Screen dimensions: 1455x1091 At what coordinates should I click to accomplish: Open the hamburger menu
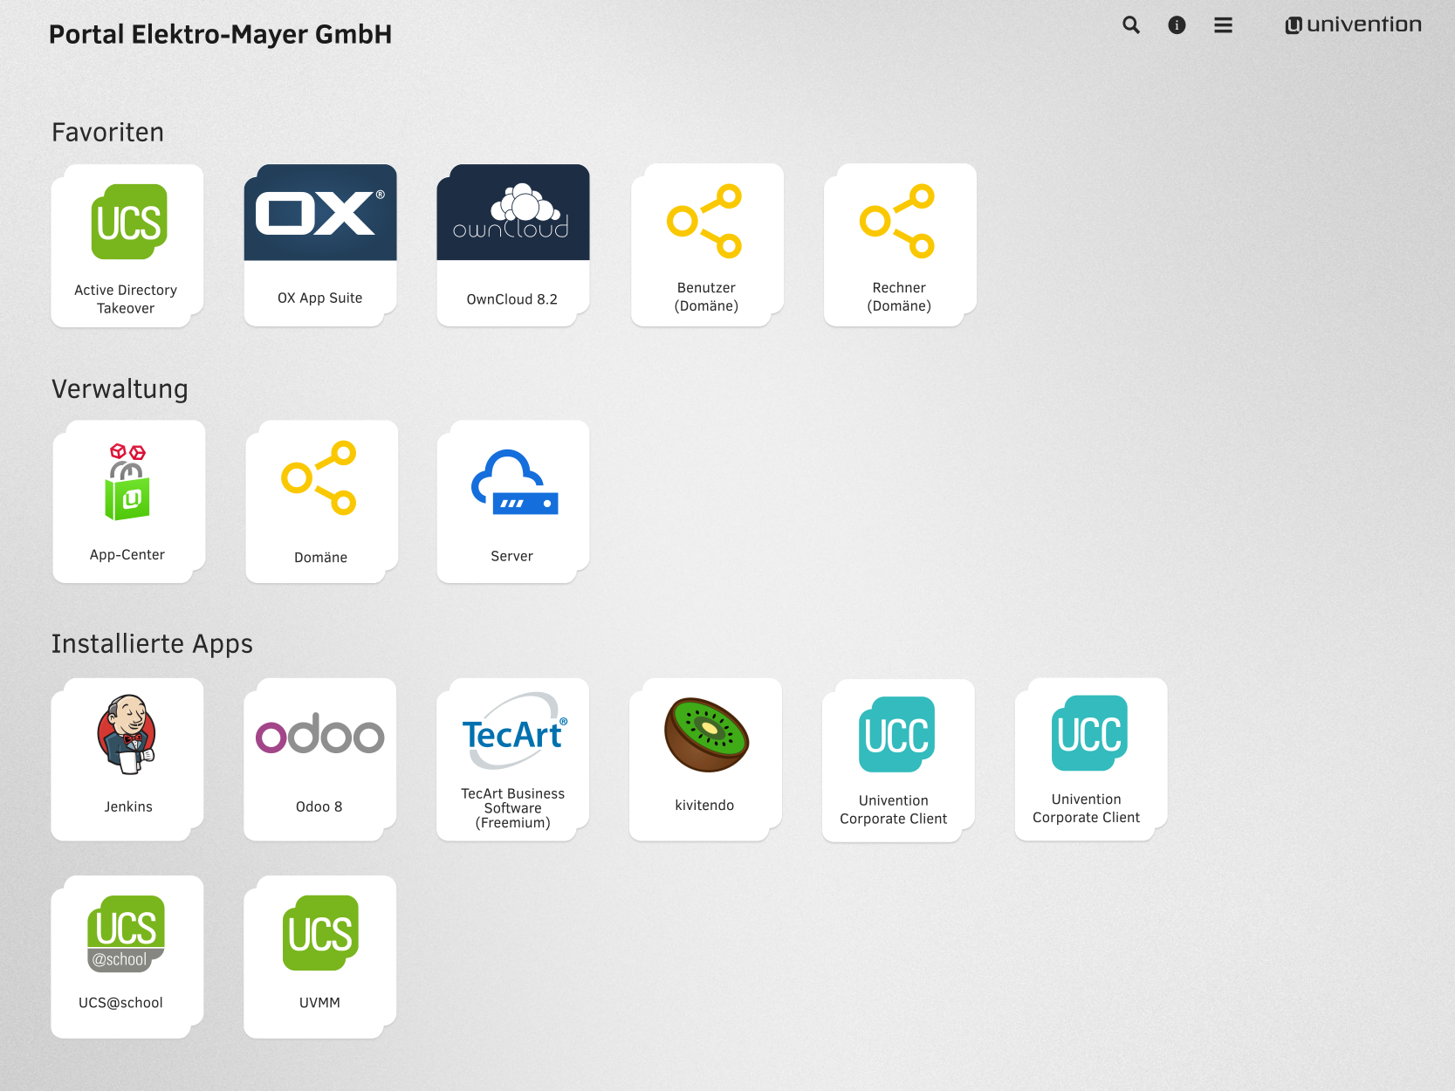point(1223,25)
